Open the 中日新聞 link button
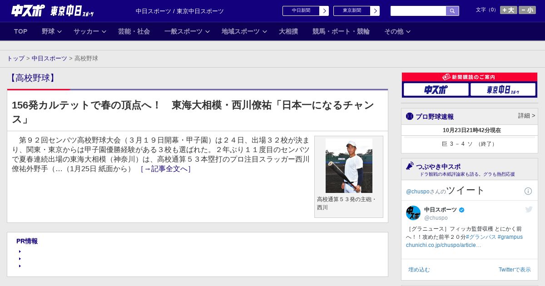Screen dimensions: 545x286 306,11
